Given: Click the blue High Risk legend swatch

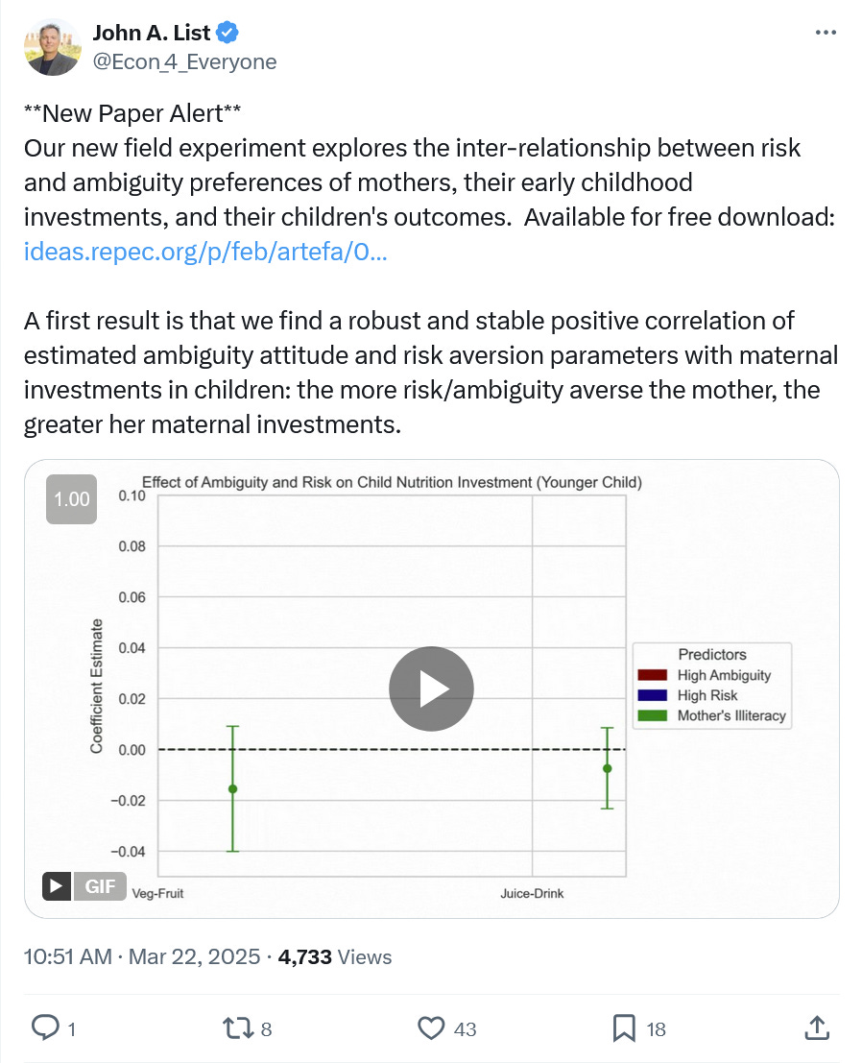Looking at the screenshot, I should coord(652,695).
